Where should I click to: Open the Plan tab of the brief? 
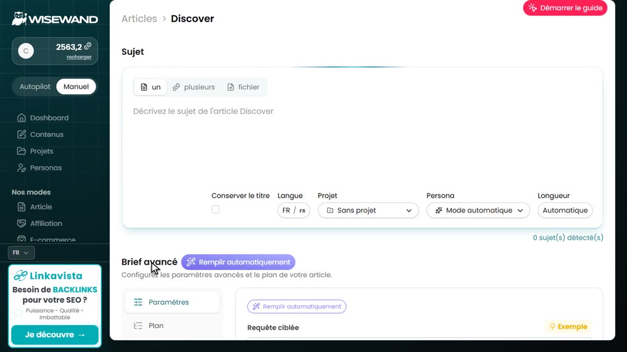coord(172,326)
